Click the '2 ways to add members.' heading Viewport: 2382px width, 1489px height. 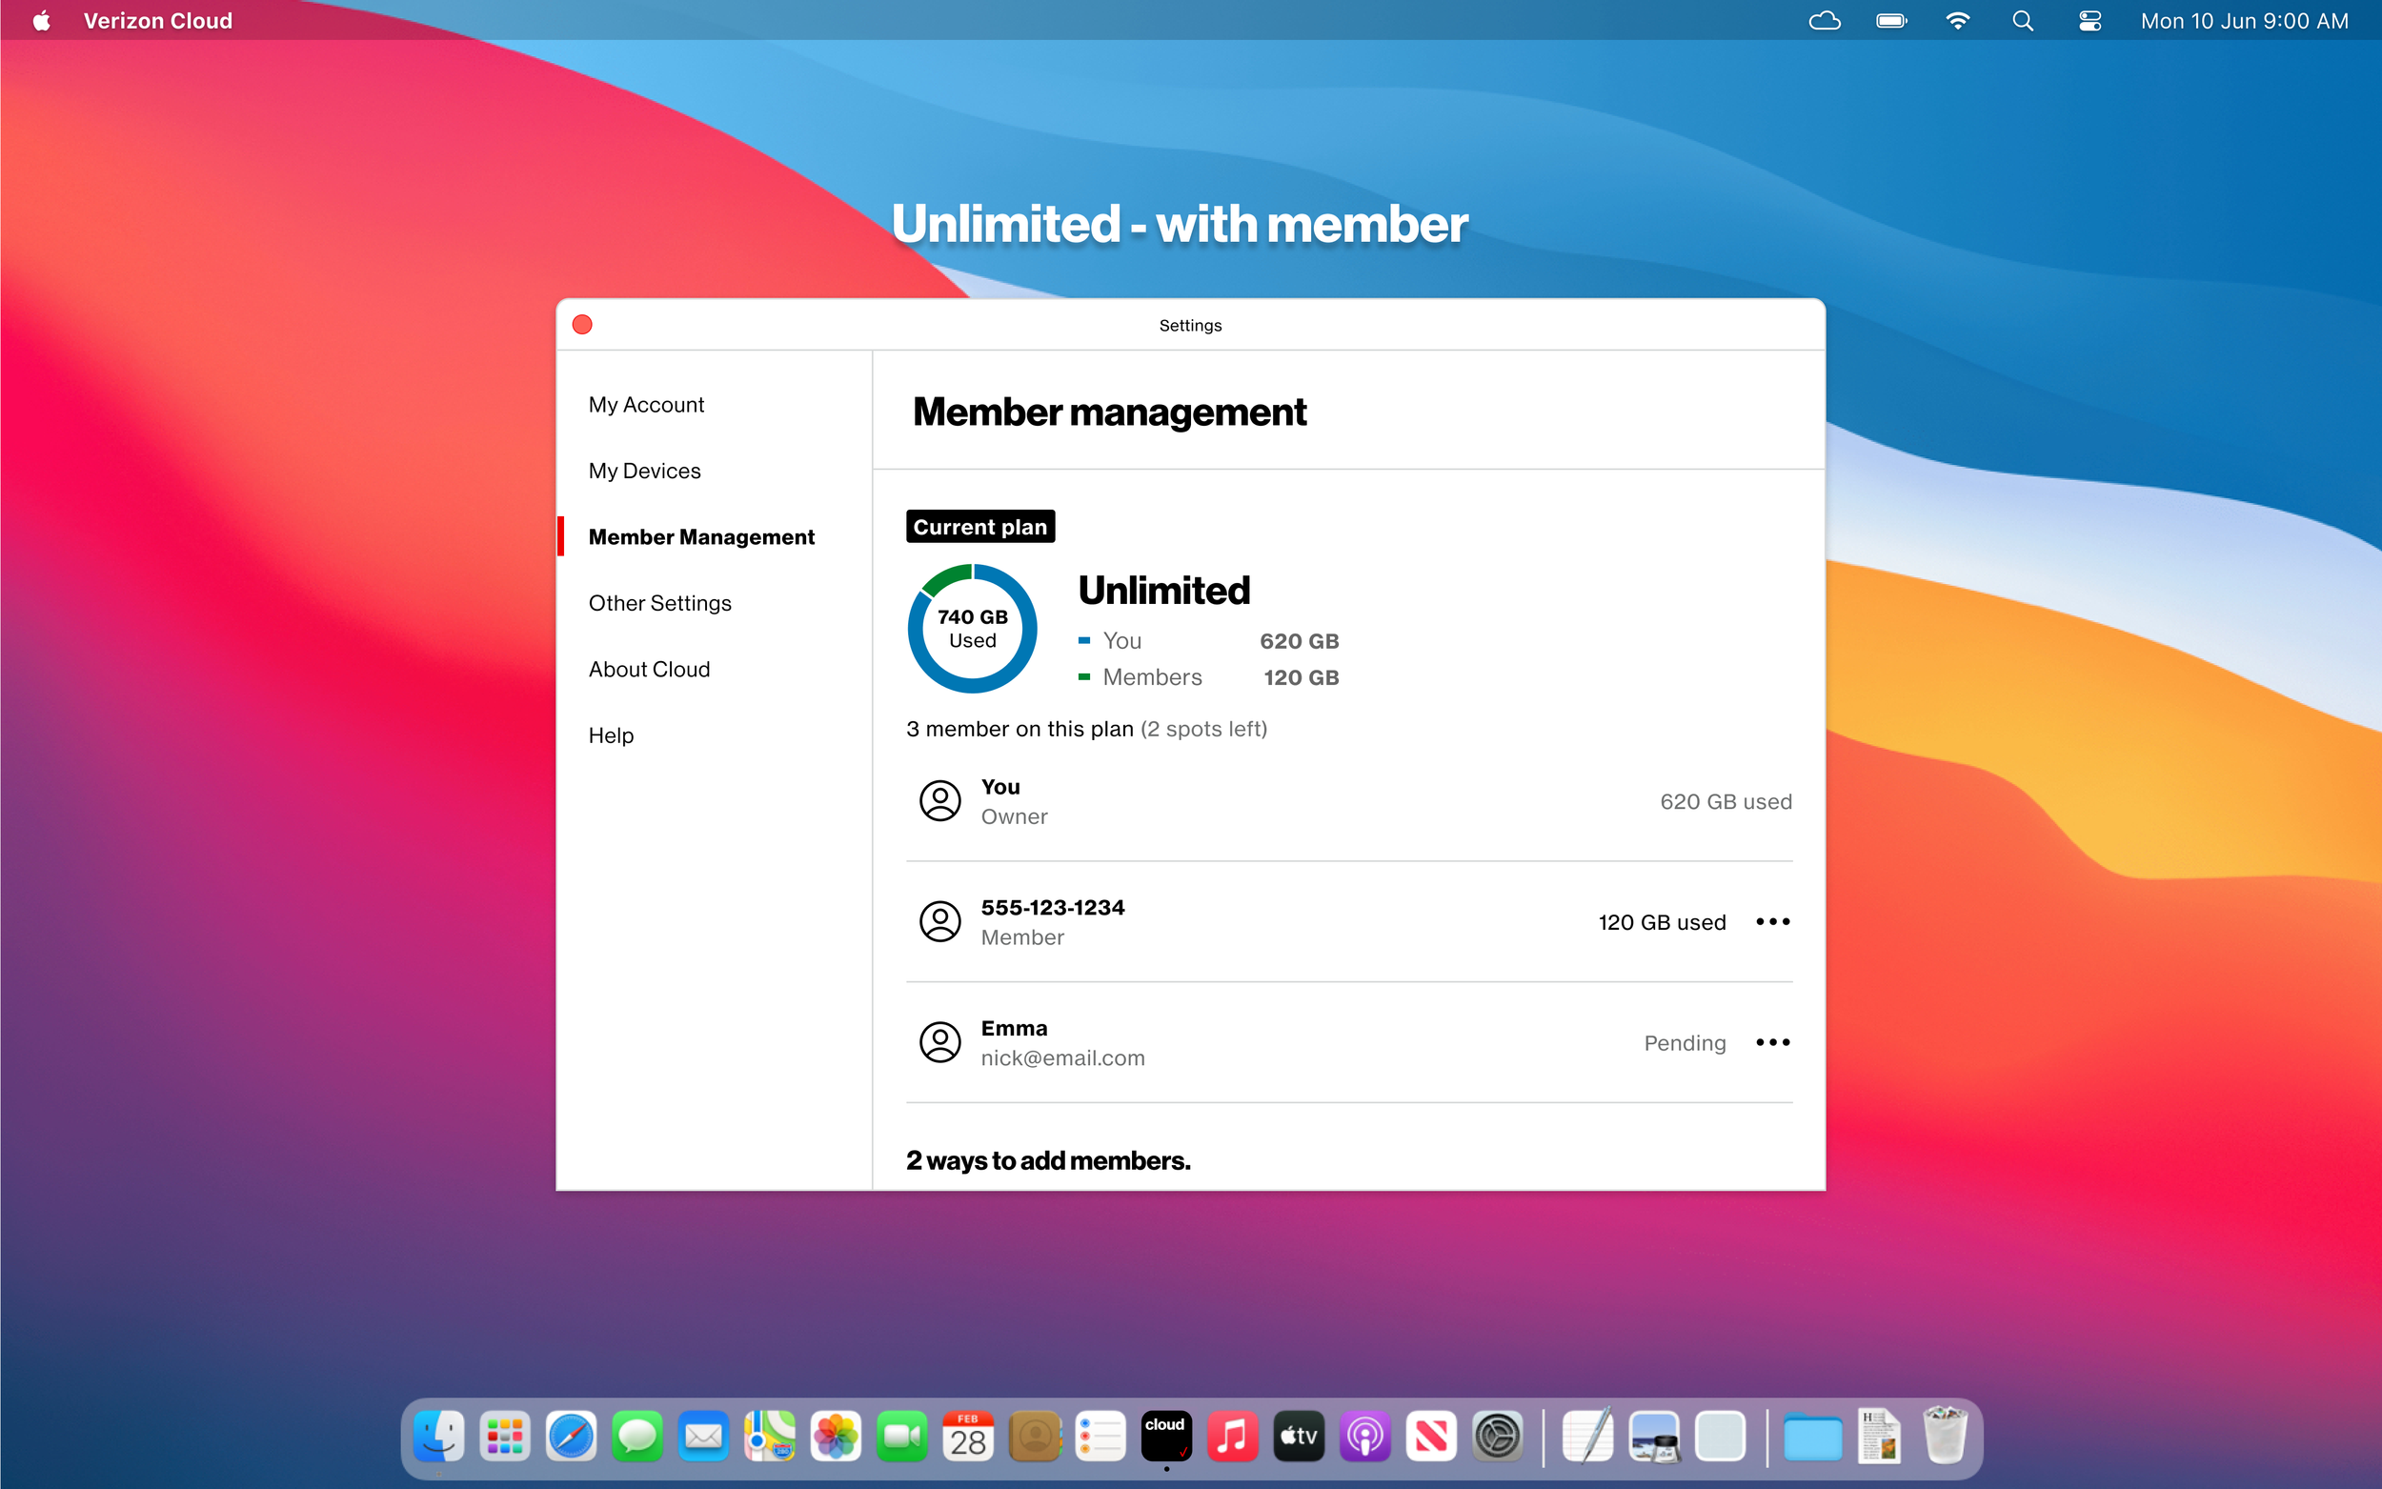(x=1048, y=1161)
